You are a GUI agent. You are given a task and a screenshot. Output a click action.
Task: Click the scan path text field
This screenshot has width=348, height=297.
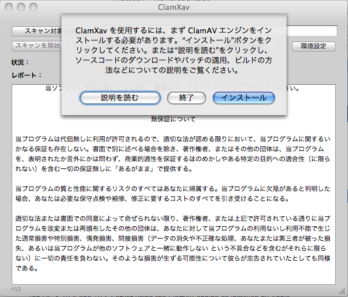coord(312,31)
